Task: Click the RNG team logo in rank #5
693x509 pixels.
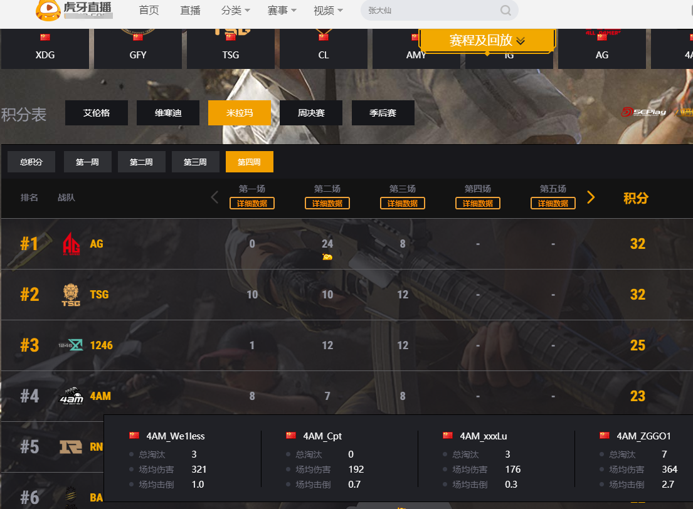Action: pos(71,447)
